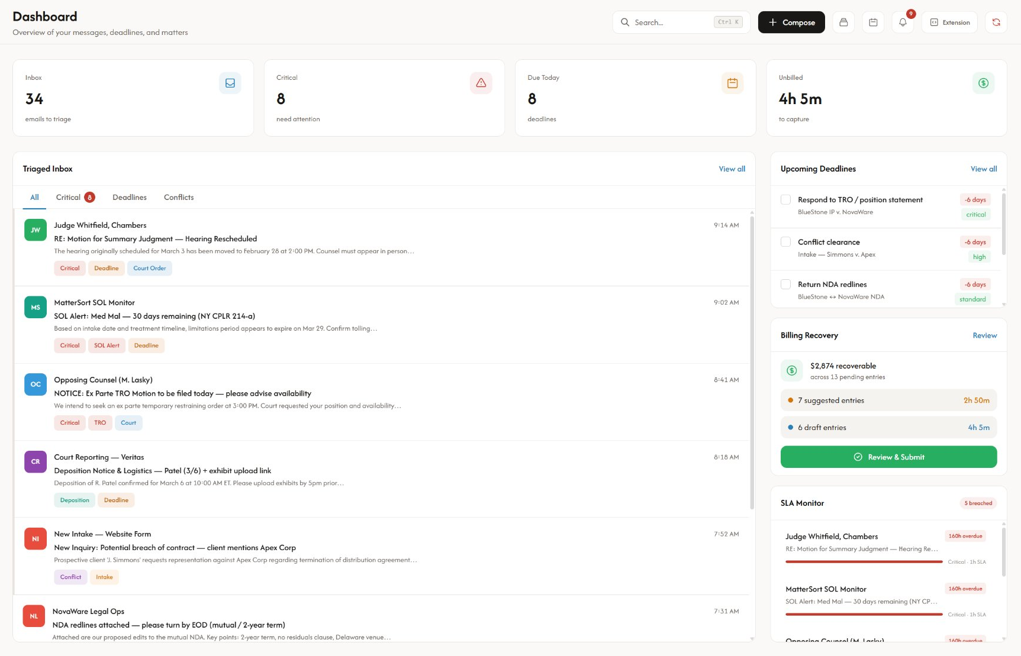Viewport: 1021px width, 656px height.
Task: Switch to the Critical tab in Triaged Inbox
Action: coord(68,197)
